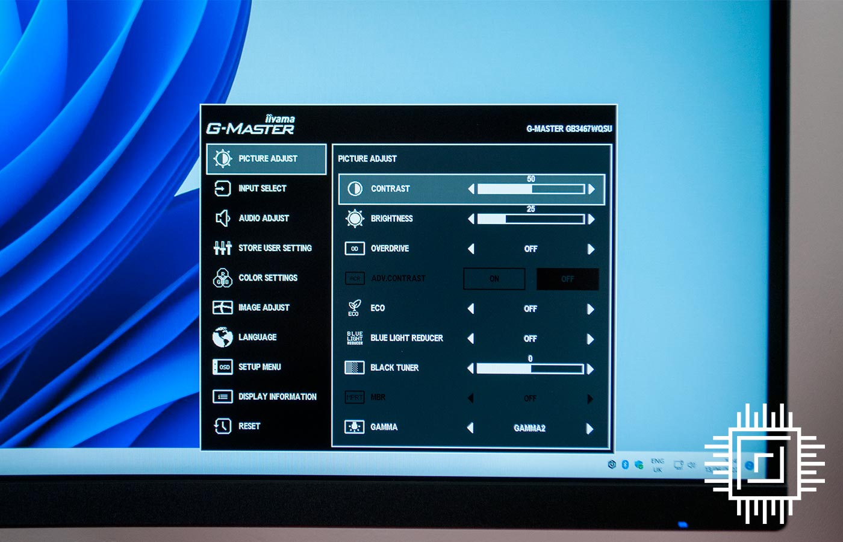
Task: Switch ECO to previous option
Action: pos(471,308)
